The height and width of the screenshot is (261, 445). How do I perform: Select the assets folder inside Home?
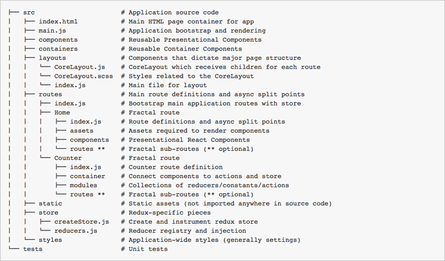pyautogui.click(x=82, y=131)
